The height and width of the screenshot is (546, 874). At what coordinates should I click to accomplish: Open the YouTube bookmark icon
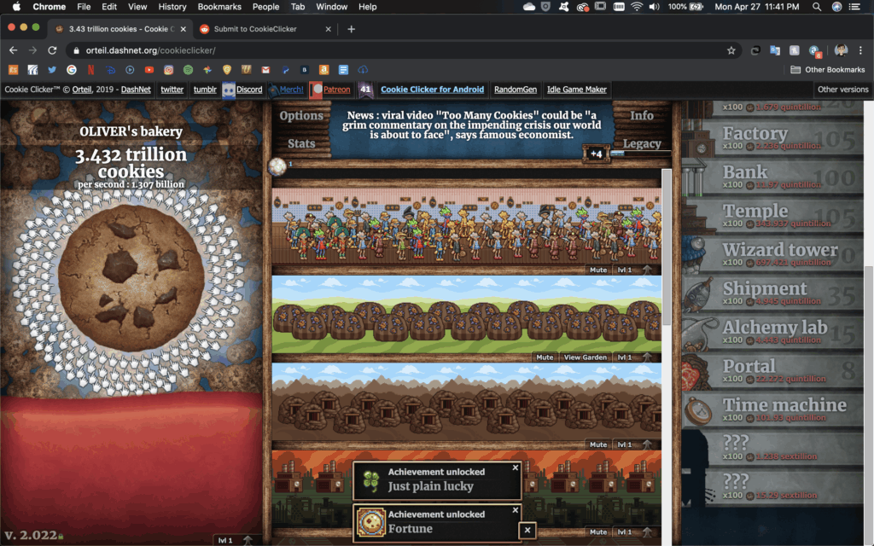(149, 70)
